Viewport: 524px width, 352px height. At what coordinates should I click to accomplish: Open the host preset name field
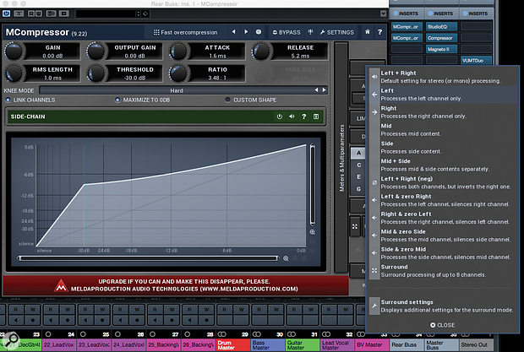105,14
